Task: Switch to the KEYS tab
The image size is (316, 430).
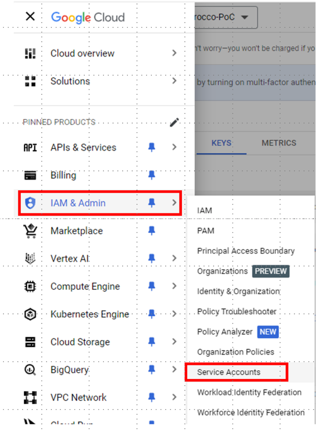Action: click(221, 143)
